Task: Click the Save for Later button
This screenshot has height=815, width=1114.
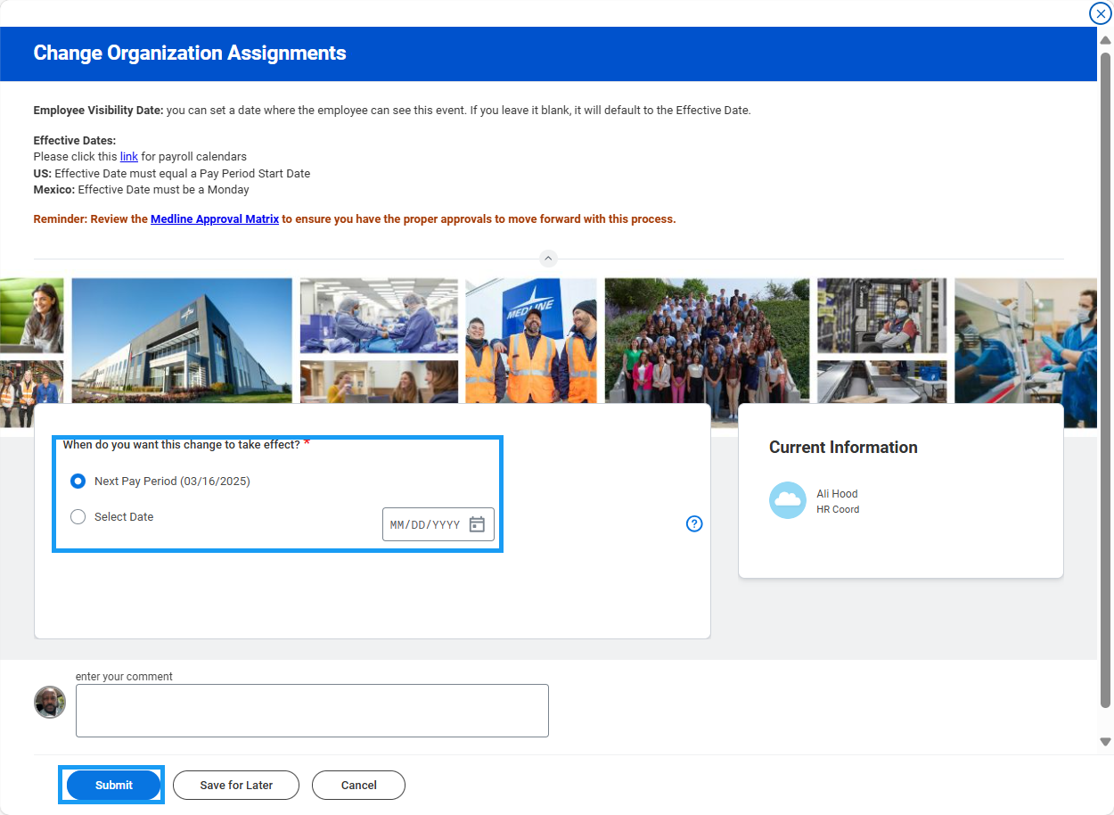Action: tap(236, 786)
